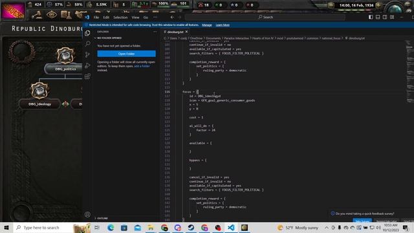Image resolution: width=414 pixels, height=233 pixels.
Task: Click the 'factor = 24' code line
Action: point(206,130)
